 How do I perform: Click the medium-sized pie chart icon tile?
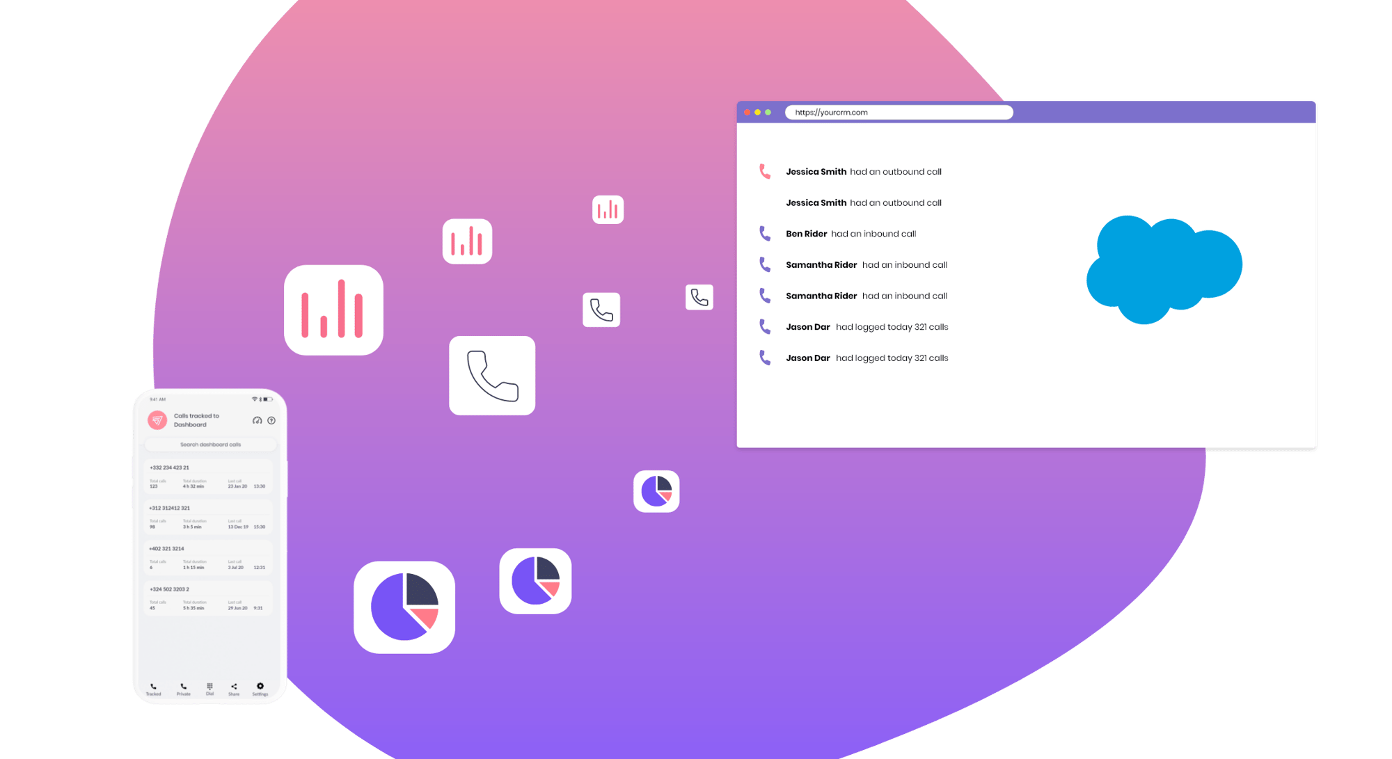coord(535,581)
